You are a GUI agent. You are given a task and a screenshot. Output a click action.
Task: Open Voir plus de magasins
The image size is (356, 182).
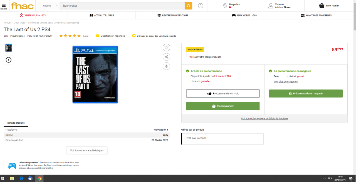(x=286, y=82)
